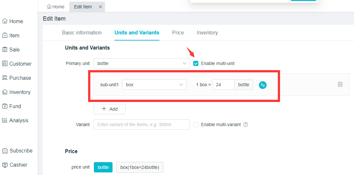The height and width of the screenshot is (175, 354).
Task: Open the Cashier sidebar entry
Action: click(15, 165)
